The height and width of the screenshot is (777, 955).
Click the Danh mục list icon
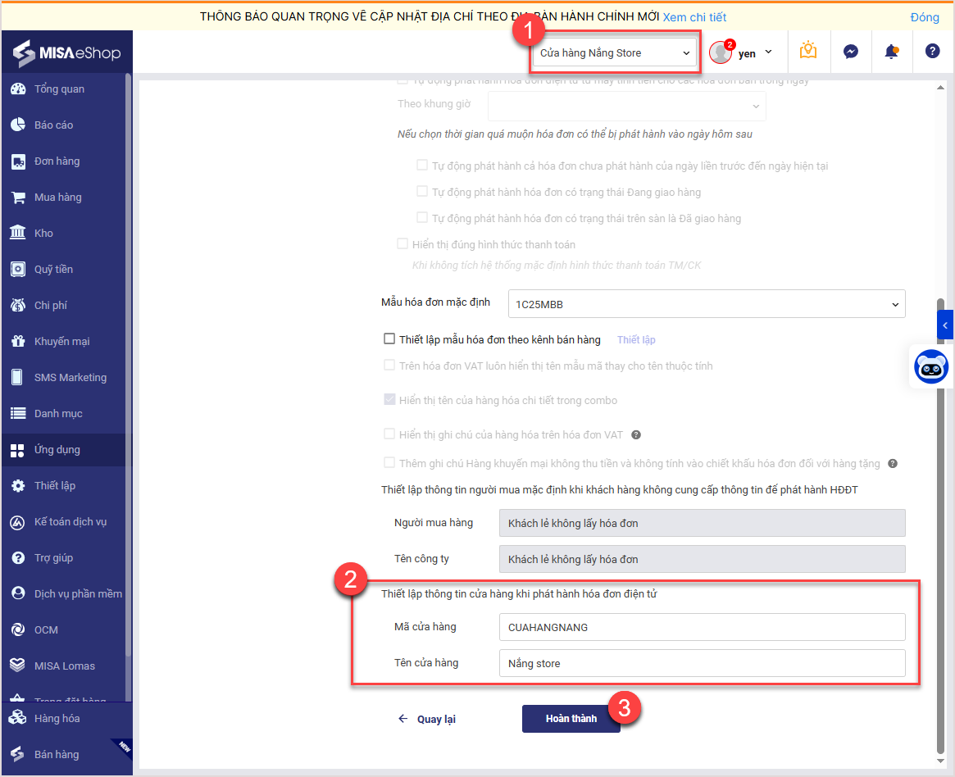pyautogui.click(x=18, y=413)
